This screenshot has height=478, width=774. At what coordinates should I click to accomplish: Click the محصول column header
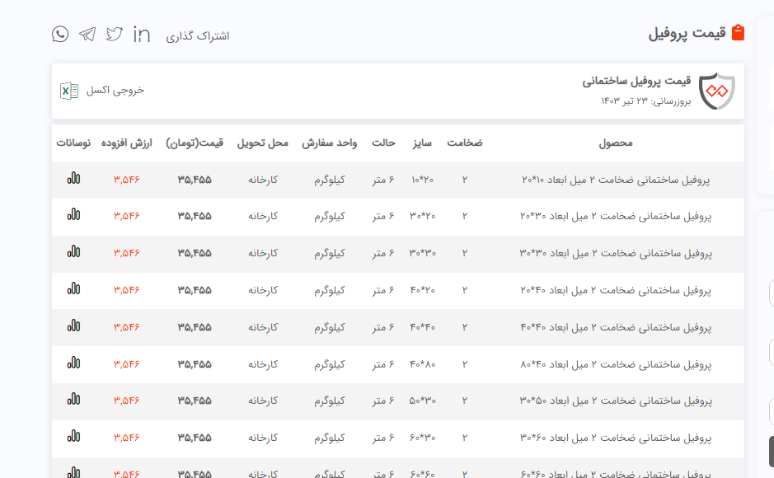tap(616, 143)
